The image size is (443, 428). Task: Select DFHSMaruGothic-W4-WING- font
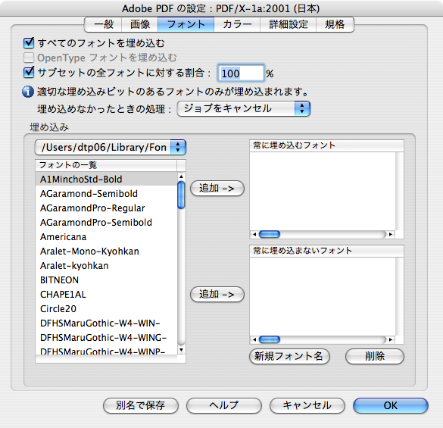coord(106,338)
